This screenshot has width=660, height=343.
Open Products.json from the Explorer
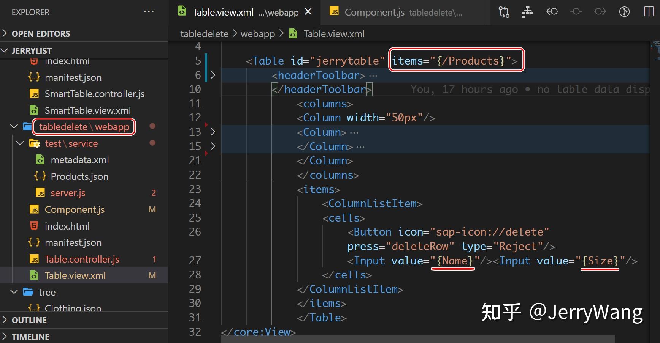pyautogui.click(x=79, y=176)
